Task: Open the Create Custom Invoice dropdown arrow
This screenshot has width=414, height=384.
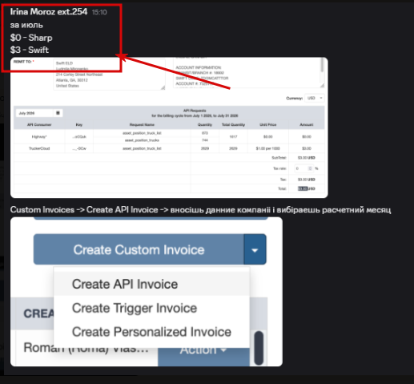Action: click(255, 249)
